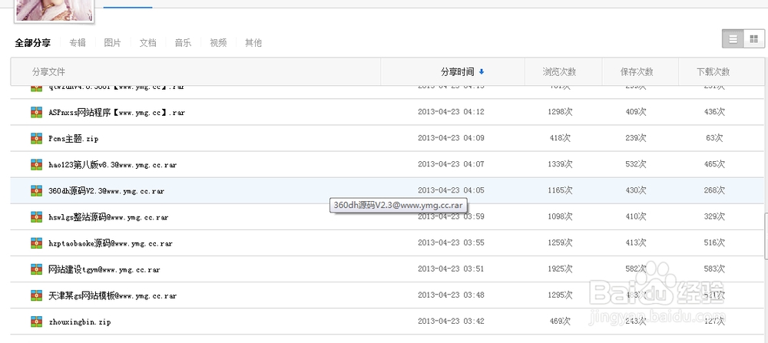768x343 pixels.
Task: Click the user profile avatar thumbnail
Action: [x=65, y=9]
